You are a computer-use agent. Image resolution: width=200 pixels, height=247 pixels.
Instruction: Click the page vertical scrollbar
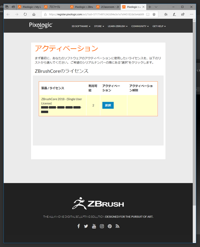tap(194, 113)
